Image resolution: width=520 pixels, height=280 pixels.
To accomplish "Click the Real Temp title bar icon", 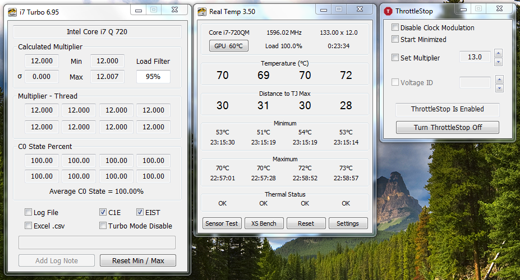I will (x=202, y=12).
